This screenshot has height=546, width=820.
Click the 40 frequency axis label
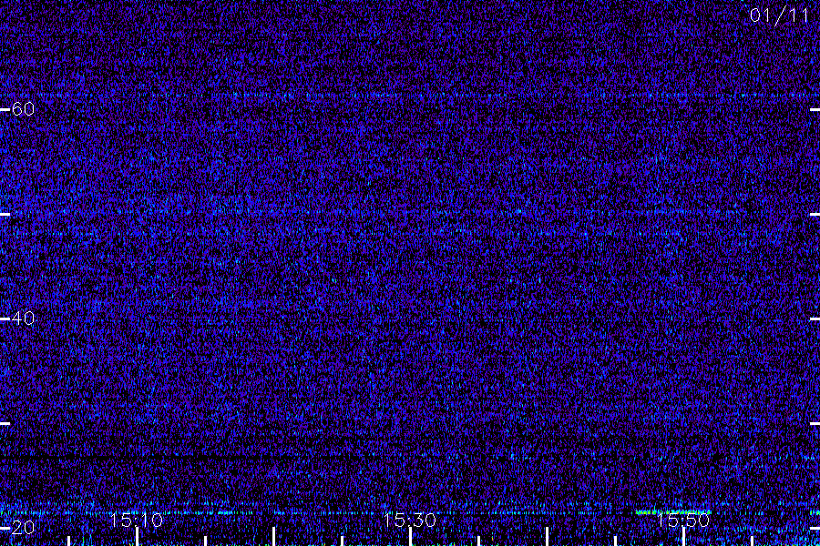pyautogui.click(x=23, y=318)
